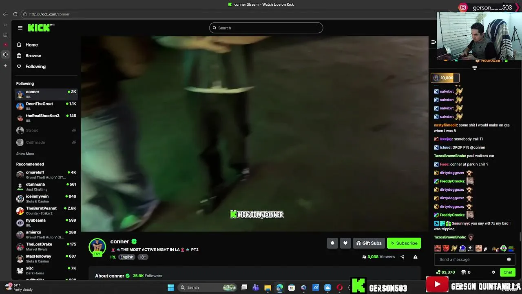Share the stream via share icon

pyautogui.click(x=402, y=257)
